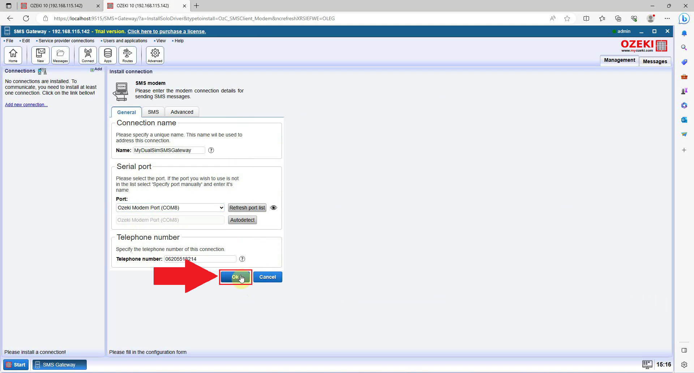Select the General tab
Screen dimensions: 694x373
click(127, 112)
